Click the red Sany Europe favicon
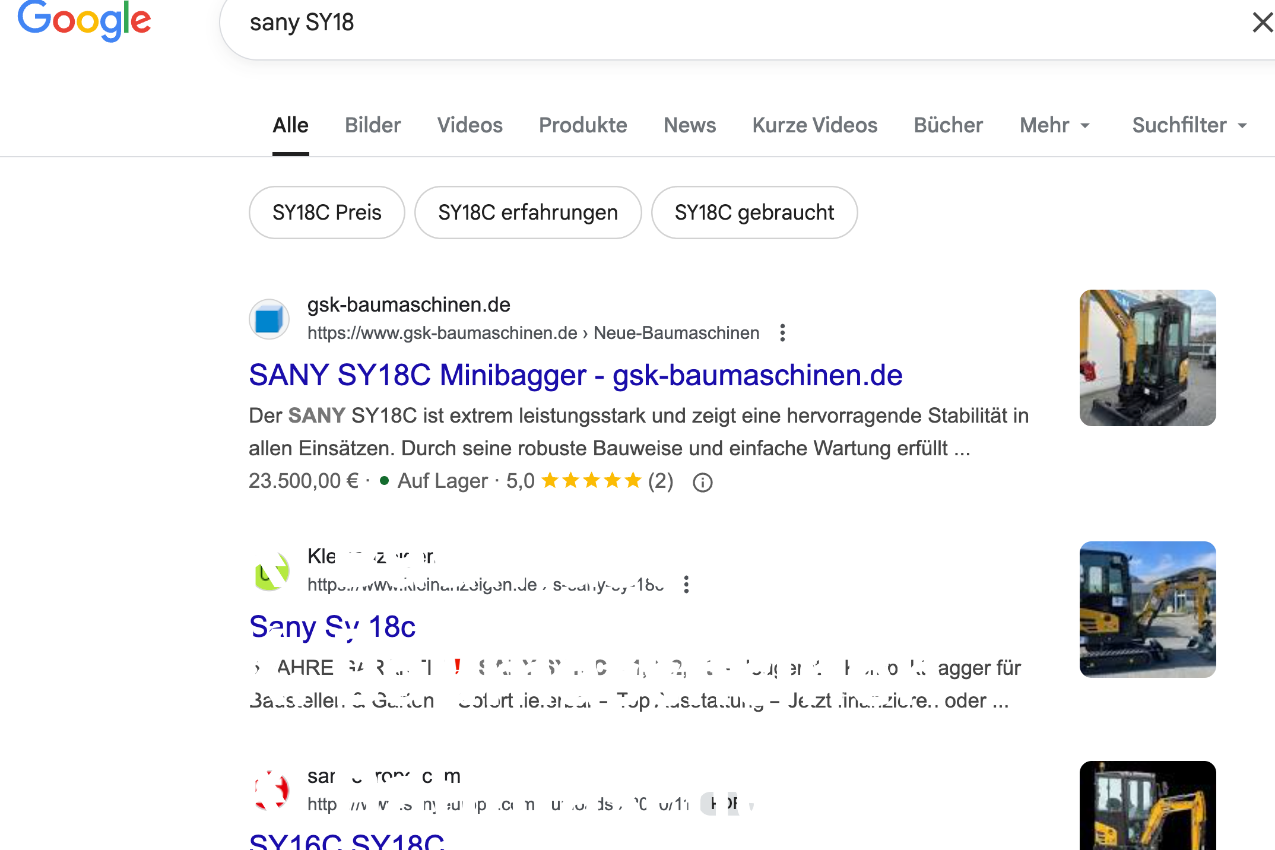Image resolution: width=1275 pixels, height=850 pixels. pos(271,791)
